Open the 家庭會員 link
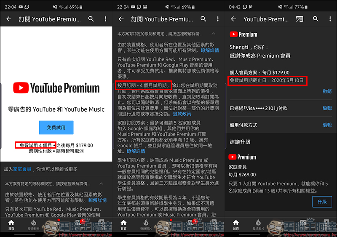Viewport: 337px width, 237px height. click(22, 169)
